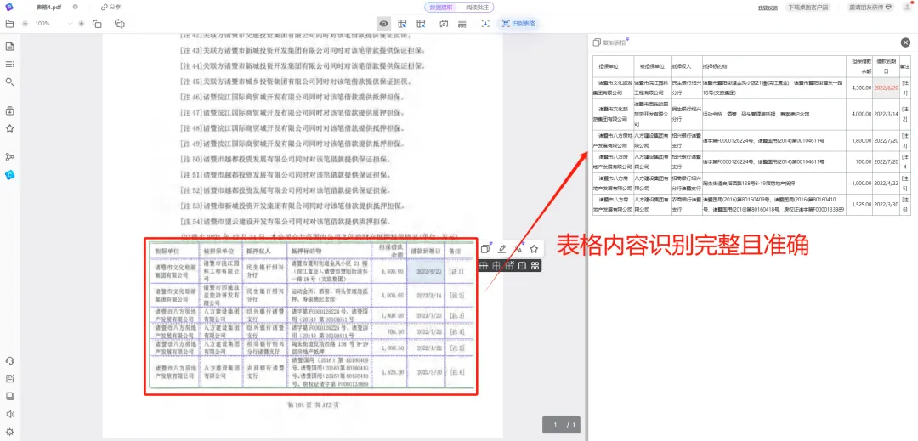Click the add vertical line table tool

(x=496, y=266)
